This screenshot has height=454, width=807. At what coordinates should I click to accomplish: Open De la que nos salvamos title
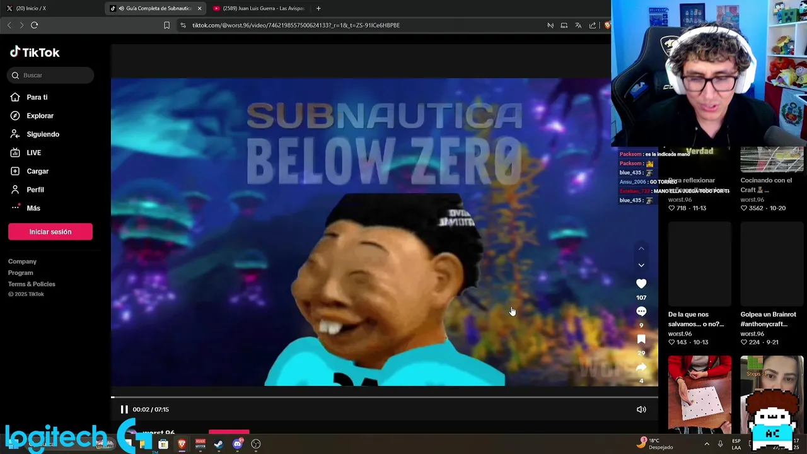(x=697, y=319)
